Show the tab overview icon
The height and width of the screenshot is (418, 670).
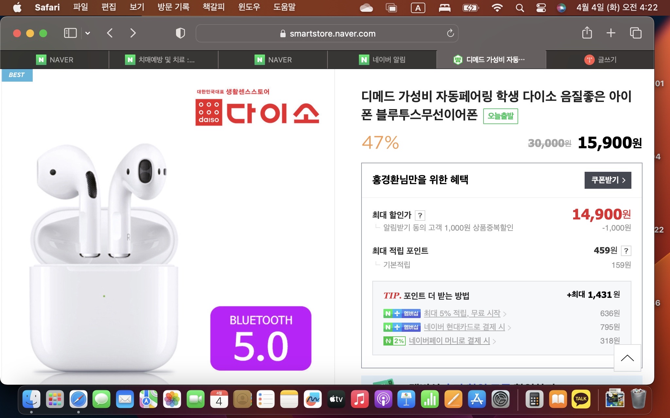click(x=636, y=33)
